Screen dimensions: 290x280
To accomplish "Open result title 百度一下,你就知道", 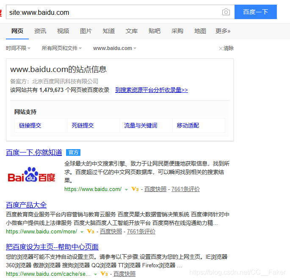I will 34,152.
